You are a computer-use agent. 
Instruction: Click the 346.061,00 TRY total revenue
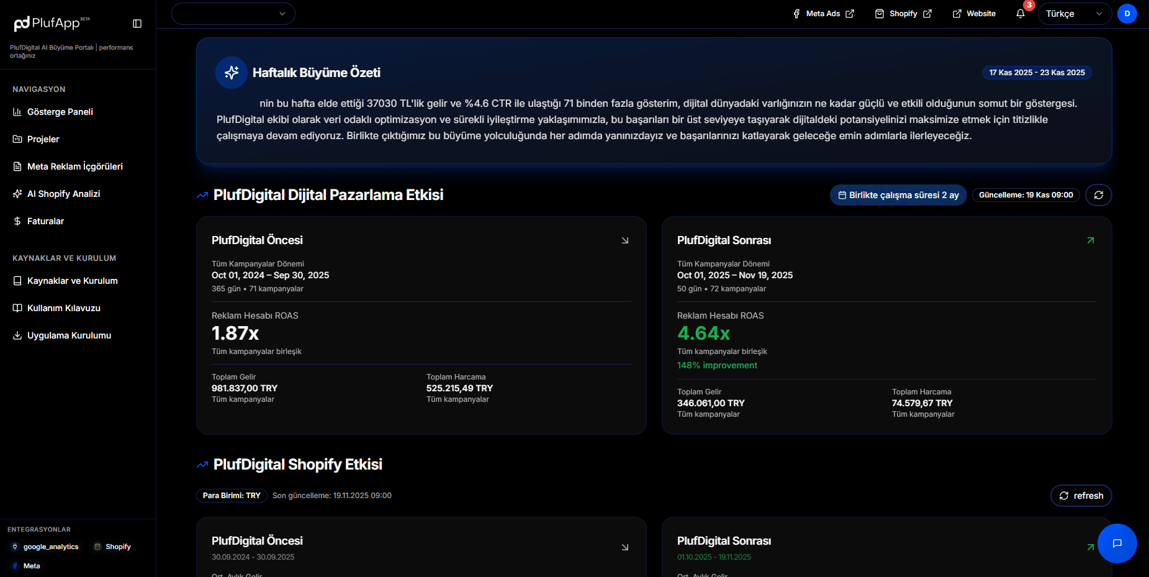(x=711, y=403)
